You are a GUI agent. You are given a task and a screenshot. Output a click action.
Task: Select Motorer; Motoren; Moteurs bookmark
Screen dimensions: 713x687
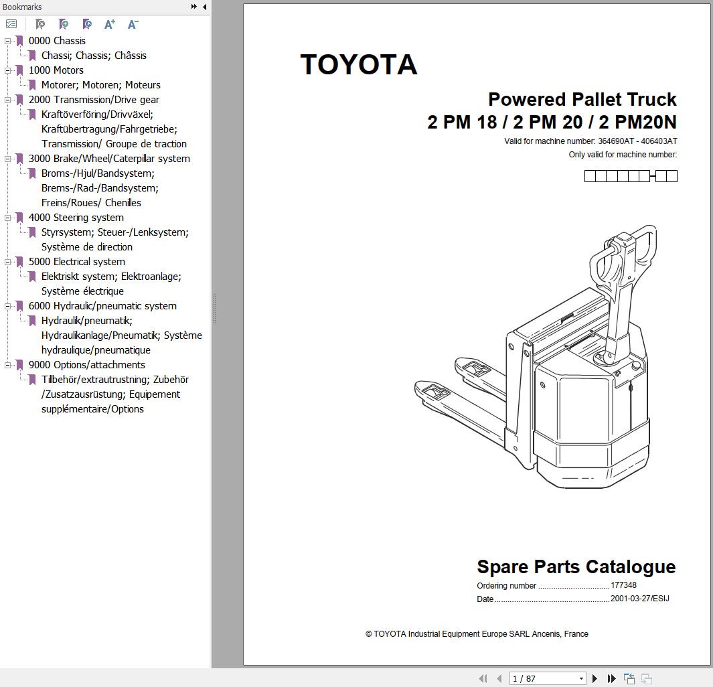pos(100,85)
